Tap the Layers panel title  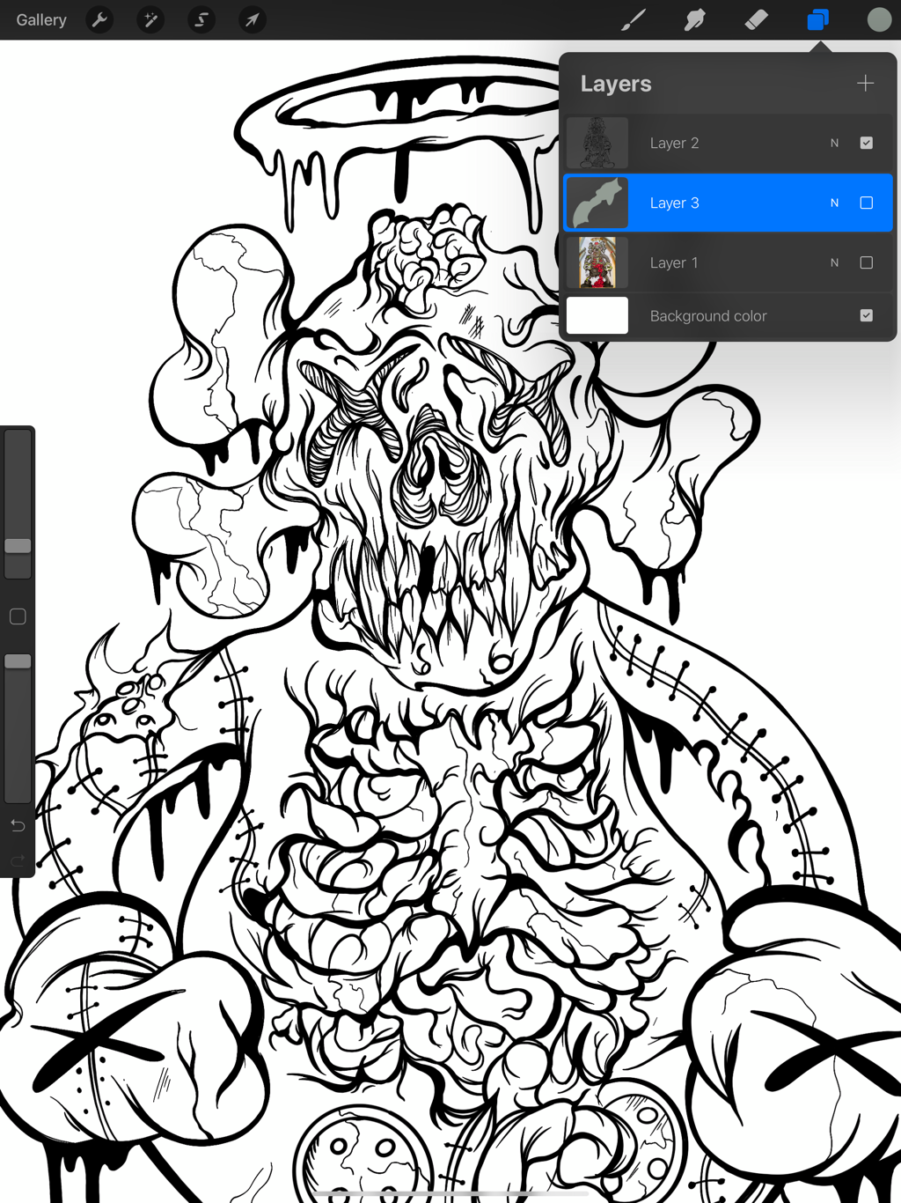616,84
